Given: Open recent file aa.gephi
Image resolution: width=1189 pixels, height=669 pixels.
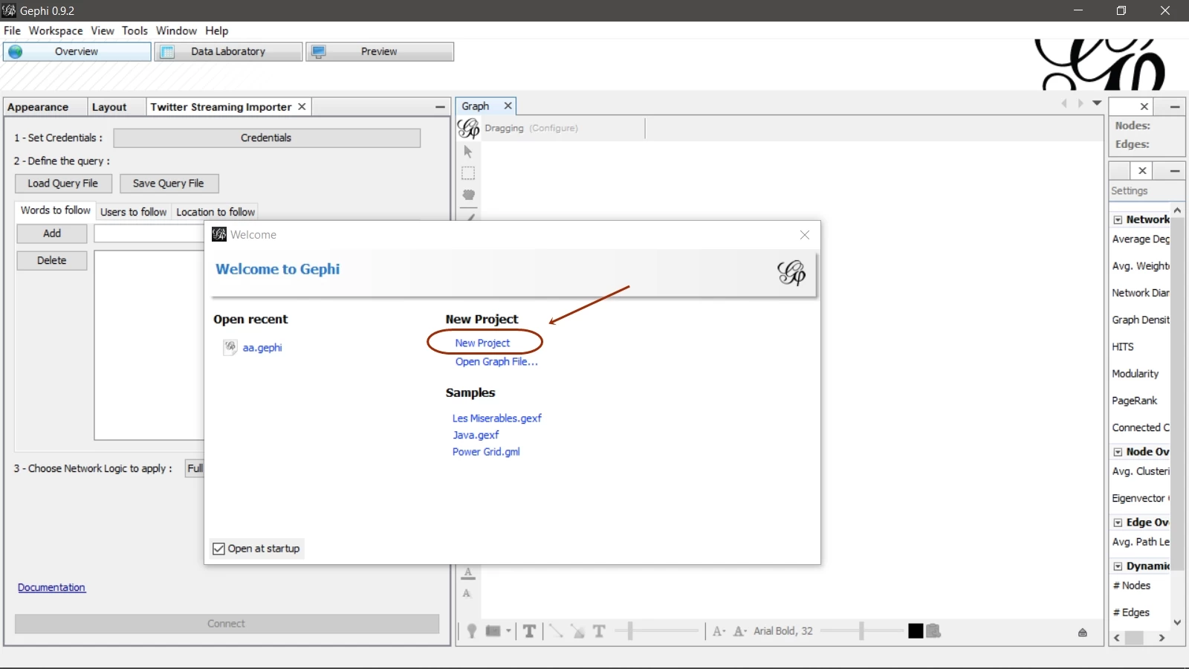Looking at the screenshot, I should pos(262,347).
